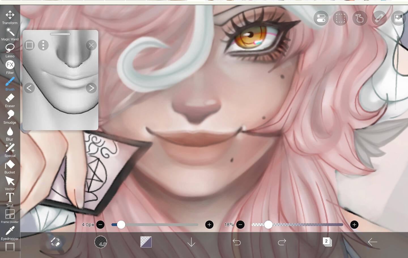Increase brush thickness with plus button
The height and width of the screenshot is (258, 408).
[x=209, y=225]
